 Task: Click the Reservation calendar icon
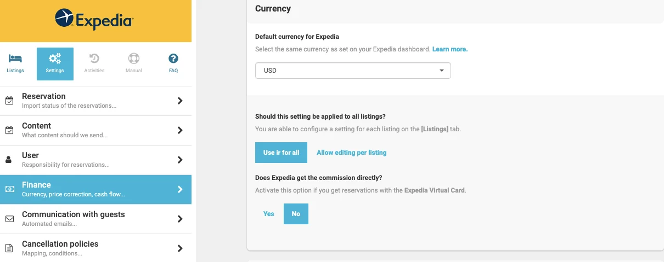tap(9, 101)
